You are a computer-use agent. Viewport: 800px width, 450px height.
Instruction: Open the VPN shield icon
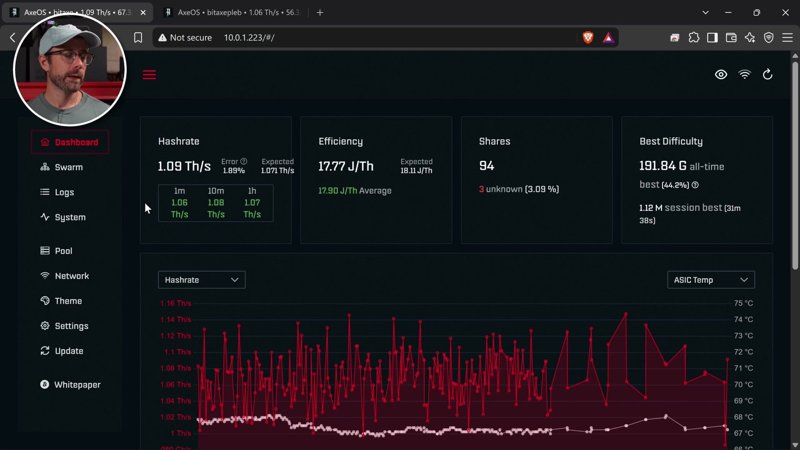tap(769, 37)
